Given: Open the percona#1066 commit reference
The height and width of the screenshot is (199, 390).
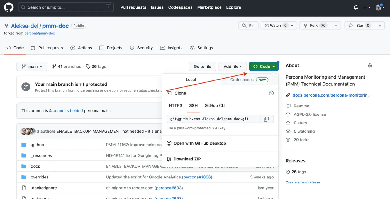Looking at the screenshot, I should click(x=197, y=177).
